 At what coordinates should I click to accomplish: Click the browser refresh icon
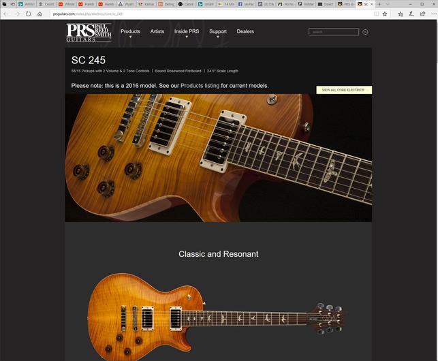28,14
